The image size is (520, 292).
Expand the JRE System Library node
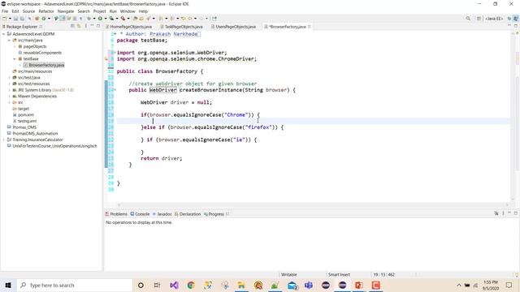9,90
